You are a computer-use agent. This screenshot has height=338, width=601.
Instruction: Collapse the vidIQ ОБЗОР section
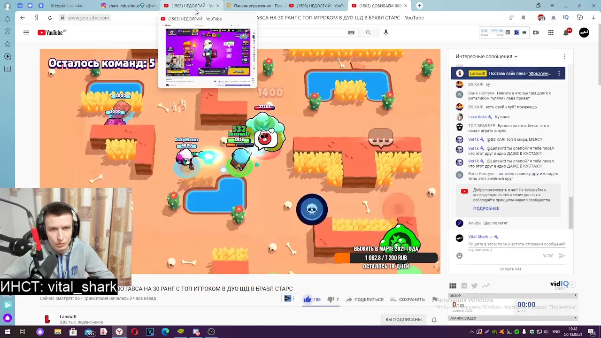click(x=575, y=296)
